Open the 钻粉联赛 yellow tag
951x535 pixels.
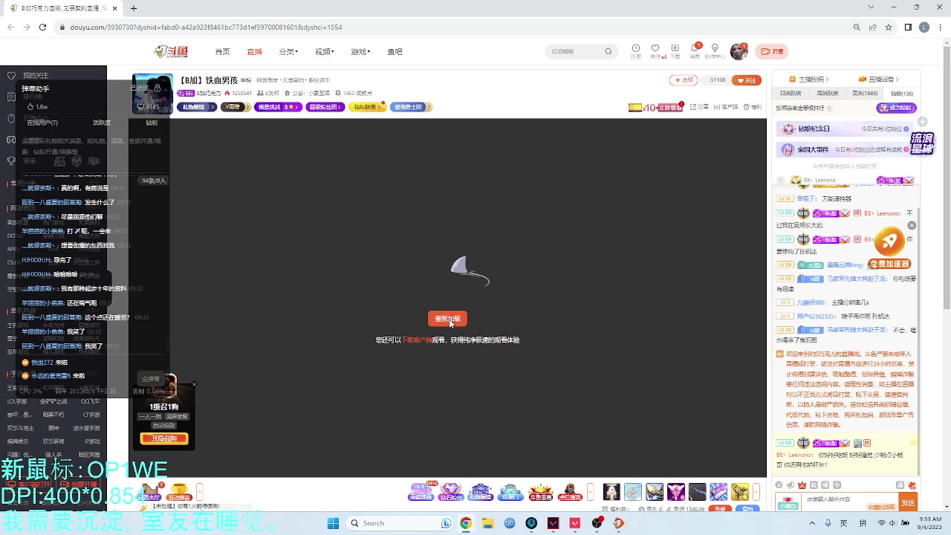[x=367, y=107]
